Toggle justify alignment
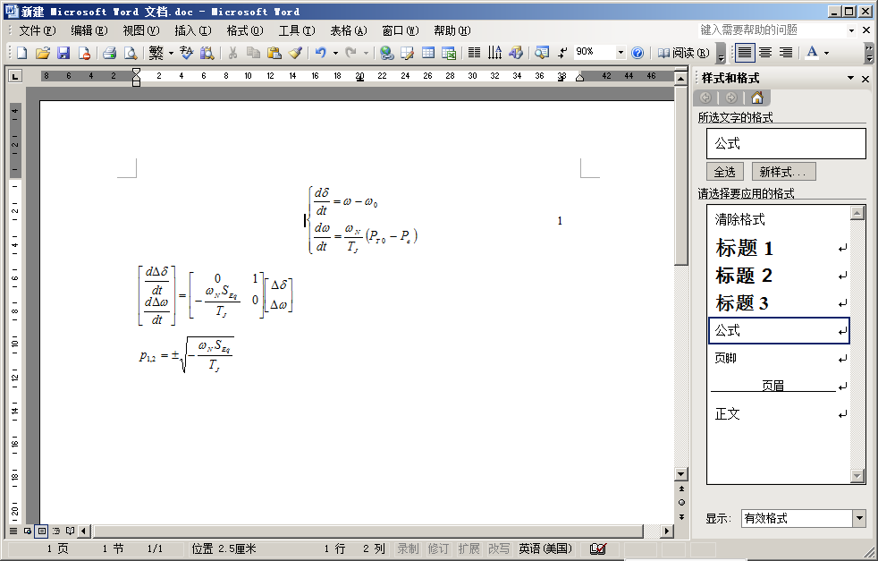Screen dimensions: 878x561 click(x=744, y=53)
